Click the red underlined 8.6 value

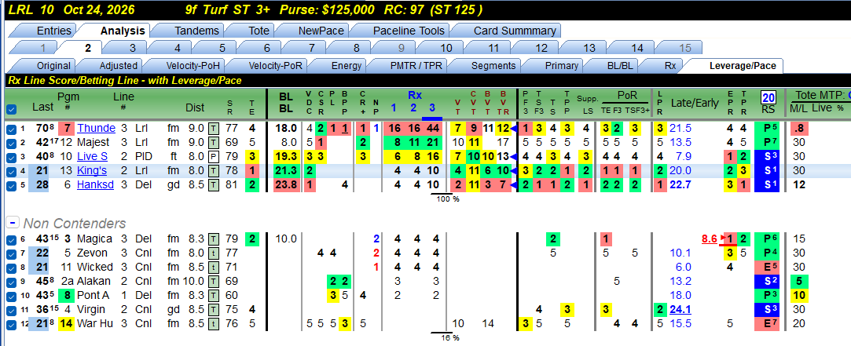pyautogui.click(x=709, y=239)
